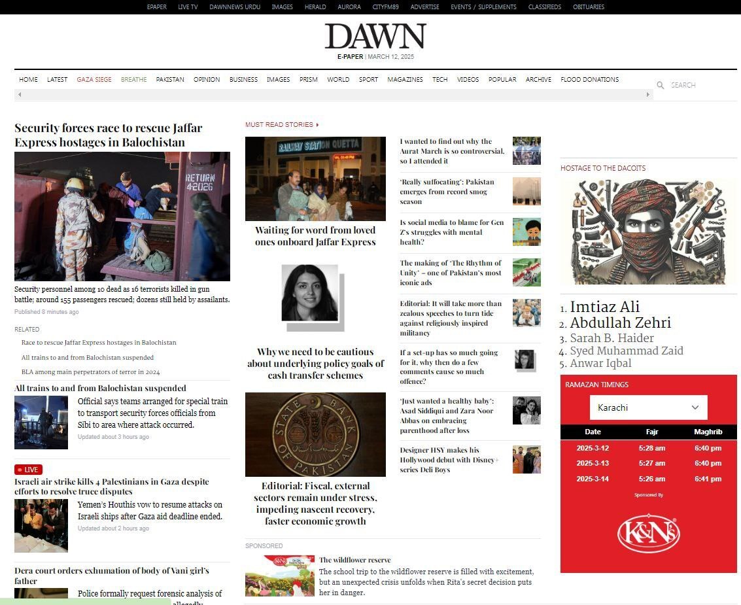Open Flood Donations navigation link
Screen dimensions: 741x605
tap(589, 80)
